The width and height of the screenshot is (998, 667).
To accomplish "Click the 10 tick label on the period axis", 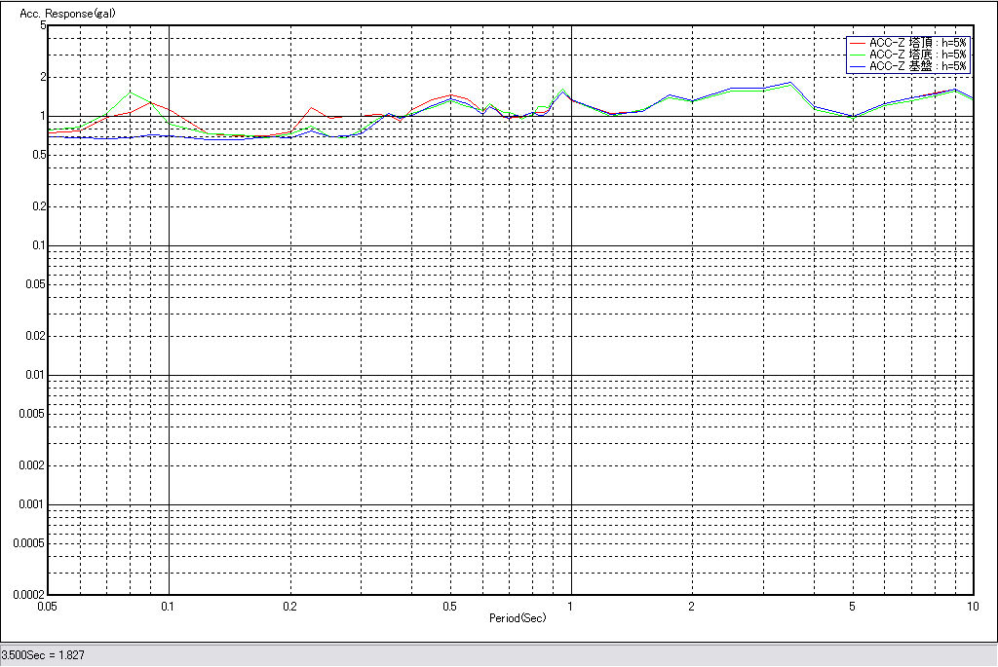I will [x=971, y=606].
